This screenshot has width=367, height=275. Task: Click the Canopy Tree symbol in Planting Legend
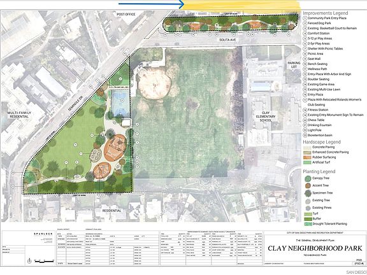[308, 178]
